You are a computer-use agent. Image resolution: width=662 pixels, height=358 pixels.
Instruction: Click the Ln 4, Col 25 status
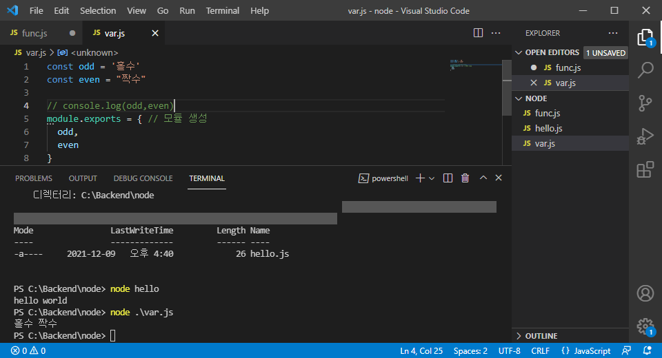coord(421,351)
